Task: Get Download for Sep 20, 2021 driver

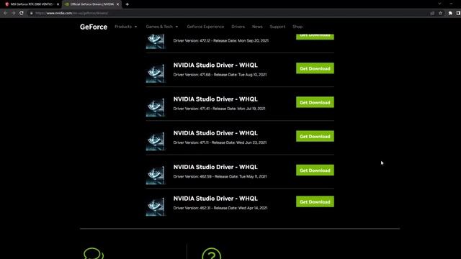Action: (315, 36)
